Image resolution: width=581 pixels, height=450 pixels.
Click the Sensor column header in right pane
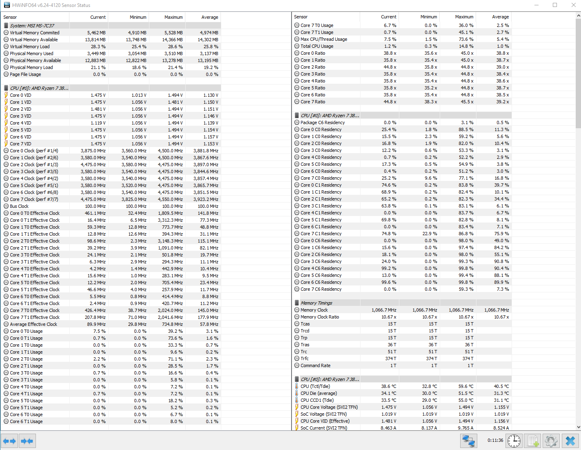coord(326,17)
